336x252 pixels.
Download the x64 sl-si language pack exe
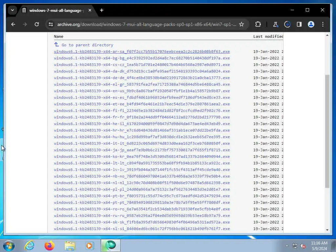point(142,229)
